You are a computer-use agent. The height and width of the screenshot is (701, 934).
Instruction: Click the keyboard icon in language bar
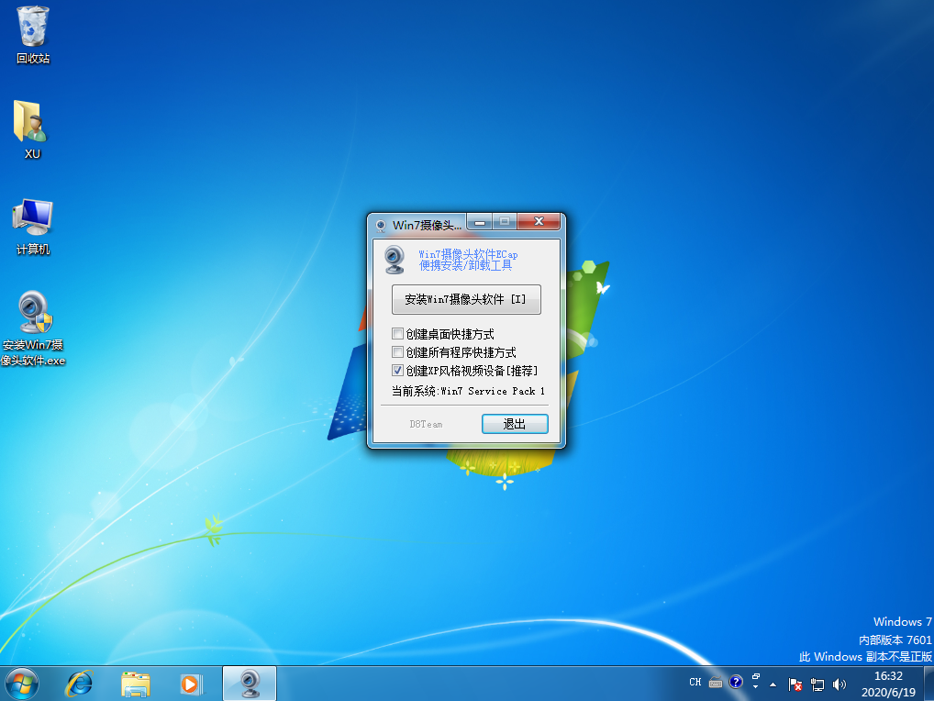pos(716,683)
